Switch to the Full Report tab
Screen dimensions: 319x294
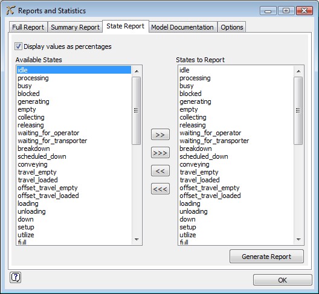coord(28,27)
